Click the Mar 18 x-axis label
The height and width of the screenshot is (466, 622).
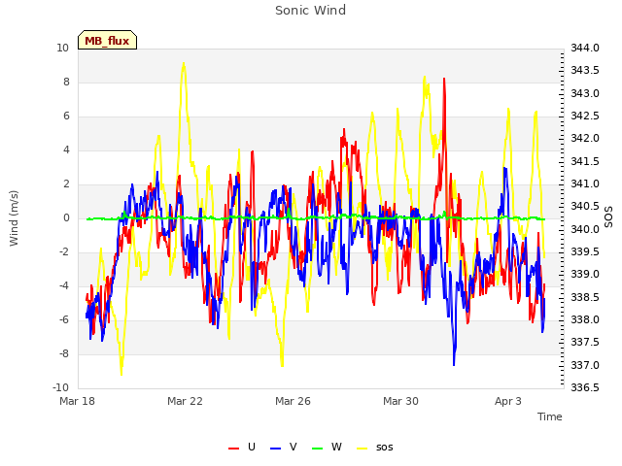pos(78,401)
